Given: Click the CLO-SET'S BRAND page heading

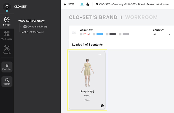Looking at the screenshot, I should point(93,17).
